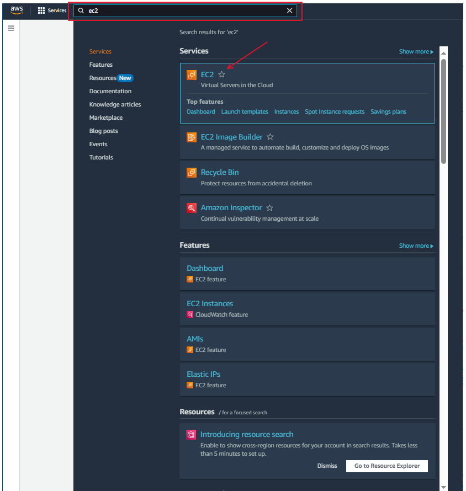Open Instances top feature link

287,112
